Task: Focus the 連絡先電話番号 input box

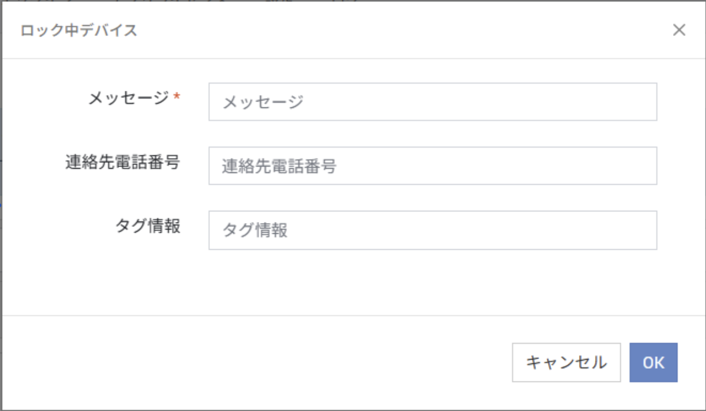Action: (432, 166)
